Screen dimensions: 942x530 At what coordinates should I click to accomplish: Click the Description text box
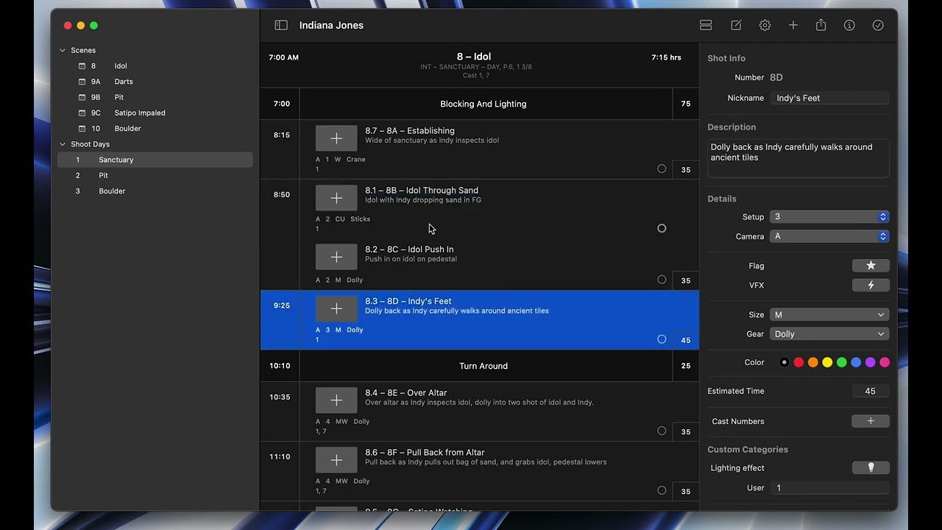[798, 158]
